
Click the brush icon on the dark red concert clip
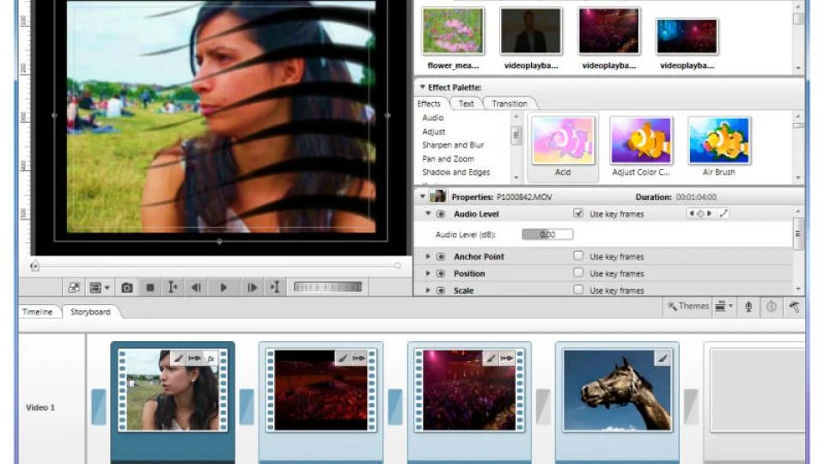tap(343, 358)
